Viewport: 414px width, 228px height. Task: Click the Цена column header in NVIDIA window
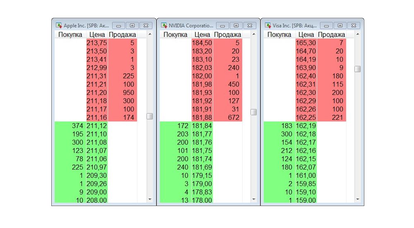202,35
